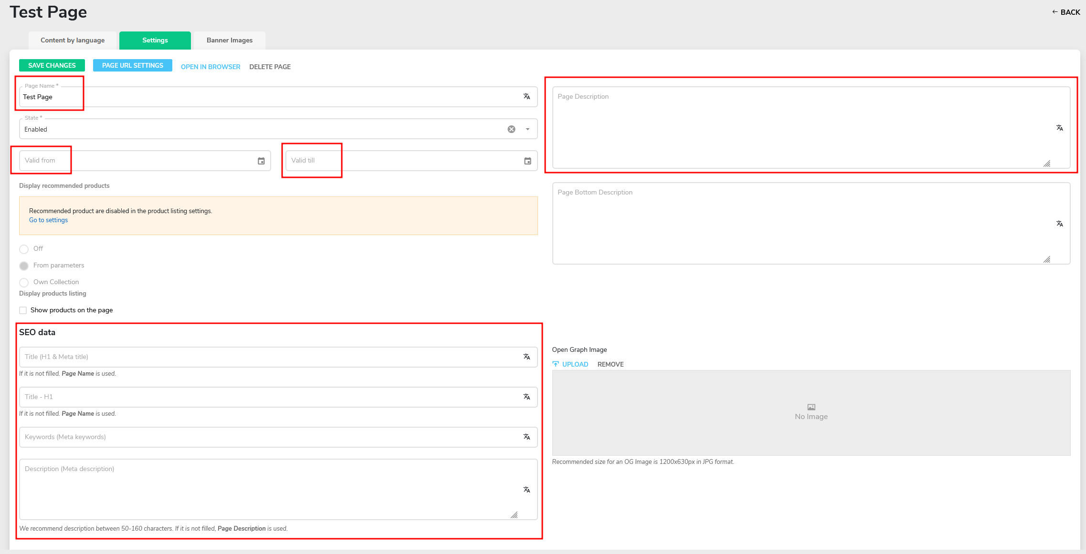Screen dimensions: 1086x554
Task: Click translate icon in Page Name field
Action: click(527, 96)
